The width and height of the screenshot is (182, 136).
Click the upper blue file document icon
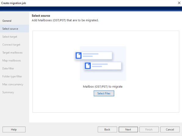point(78,56)
